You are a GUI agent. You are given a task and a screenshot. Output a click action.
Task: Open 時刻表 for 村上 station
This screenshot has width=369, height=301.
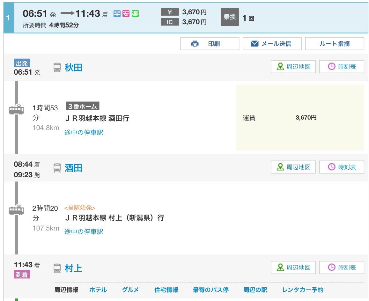click(x=342, y=268)
